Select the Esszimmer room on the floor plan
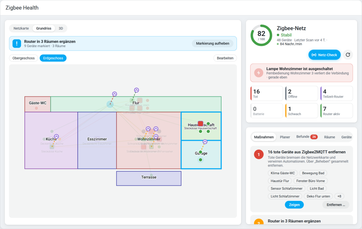 point(97,140)
